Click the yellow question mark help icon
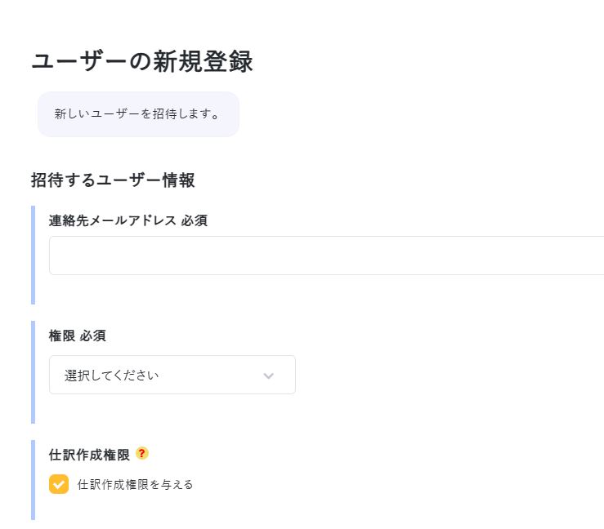 [x=142, y=453]
